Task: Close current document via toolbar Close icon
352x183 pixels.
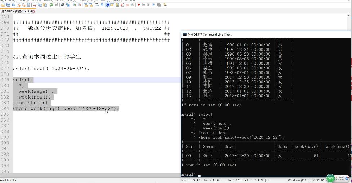Action: tap(19, 5)
